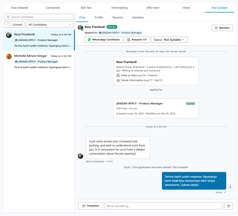The image size is (238, 216).
Task: Click the Search candidate field
Action: click(39, 17)
